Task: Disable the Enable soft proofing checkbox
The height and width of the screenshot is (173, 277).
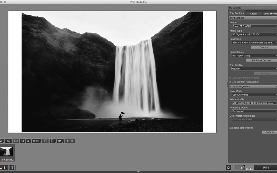Action: point(231,128)
